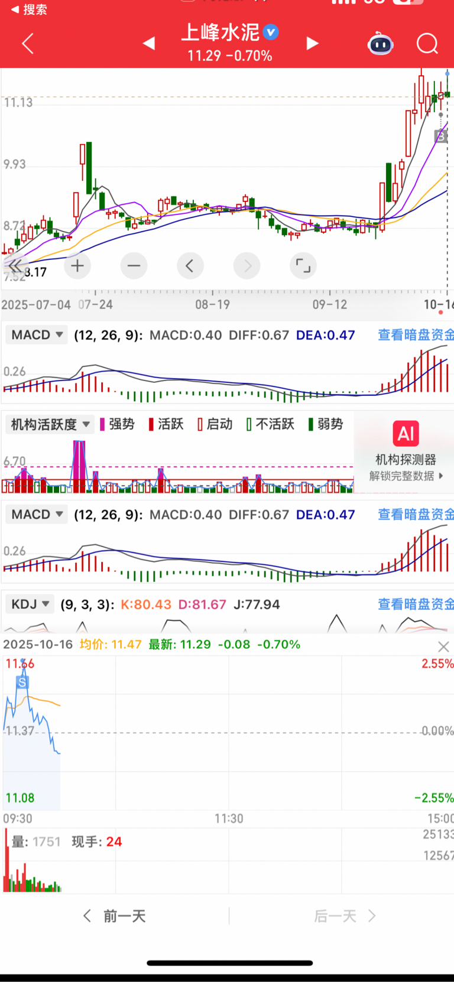
Task: Tap the 11.08 low price label
Action: [x=20, y=798]
